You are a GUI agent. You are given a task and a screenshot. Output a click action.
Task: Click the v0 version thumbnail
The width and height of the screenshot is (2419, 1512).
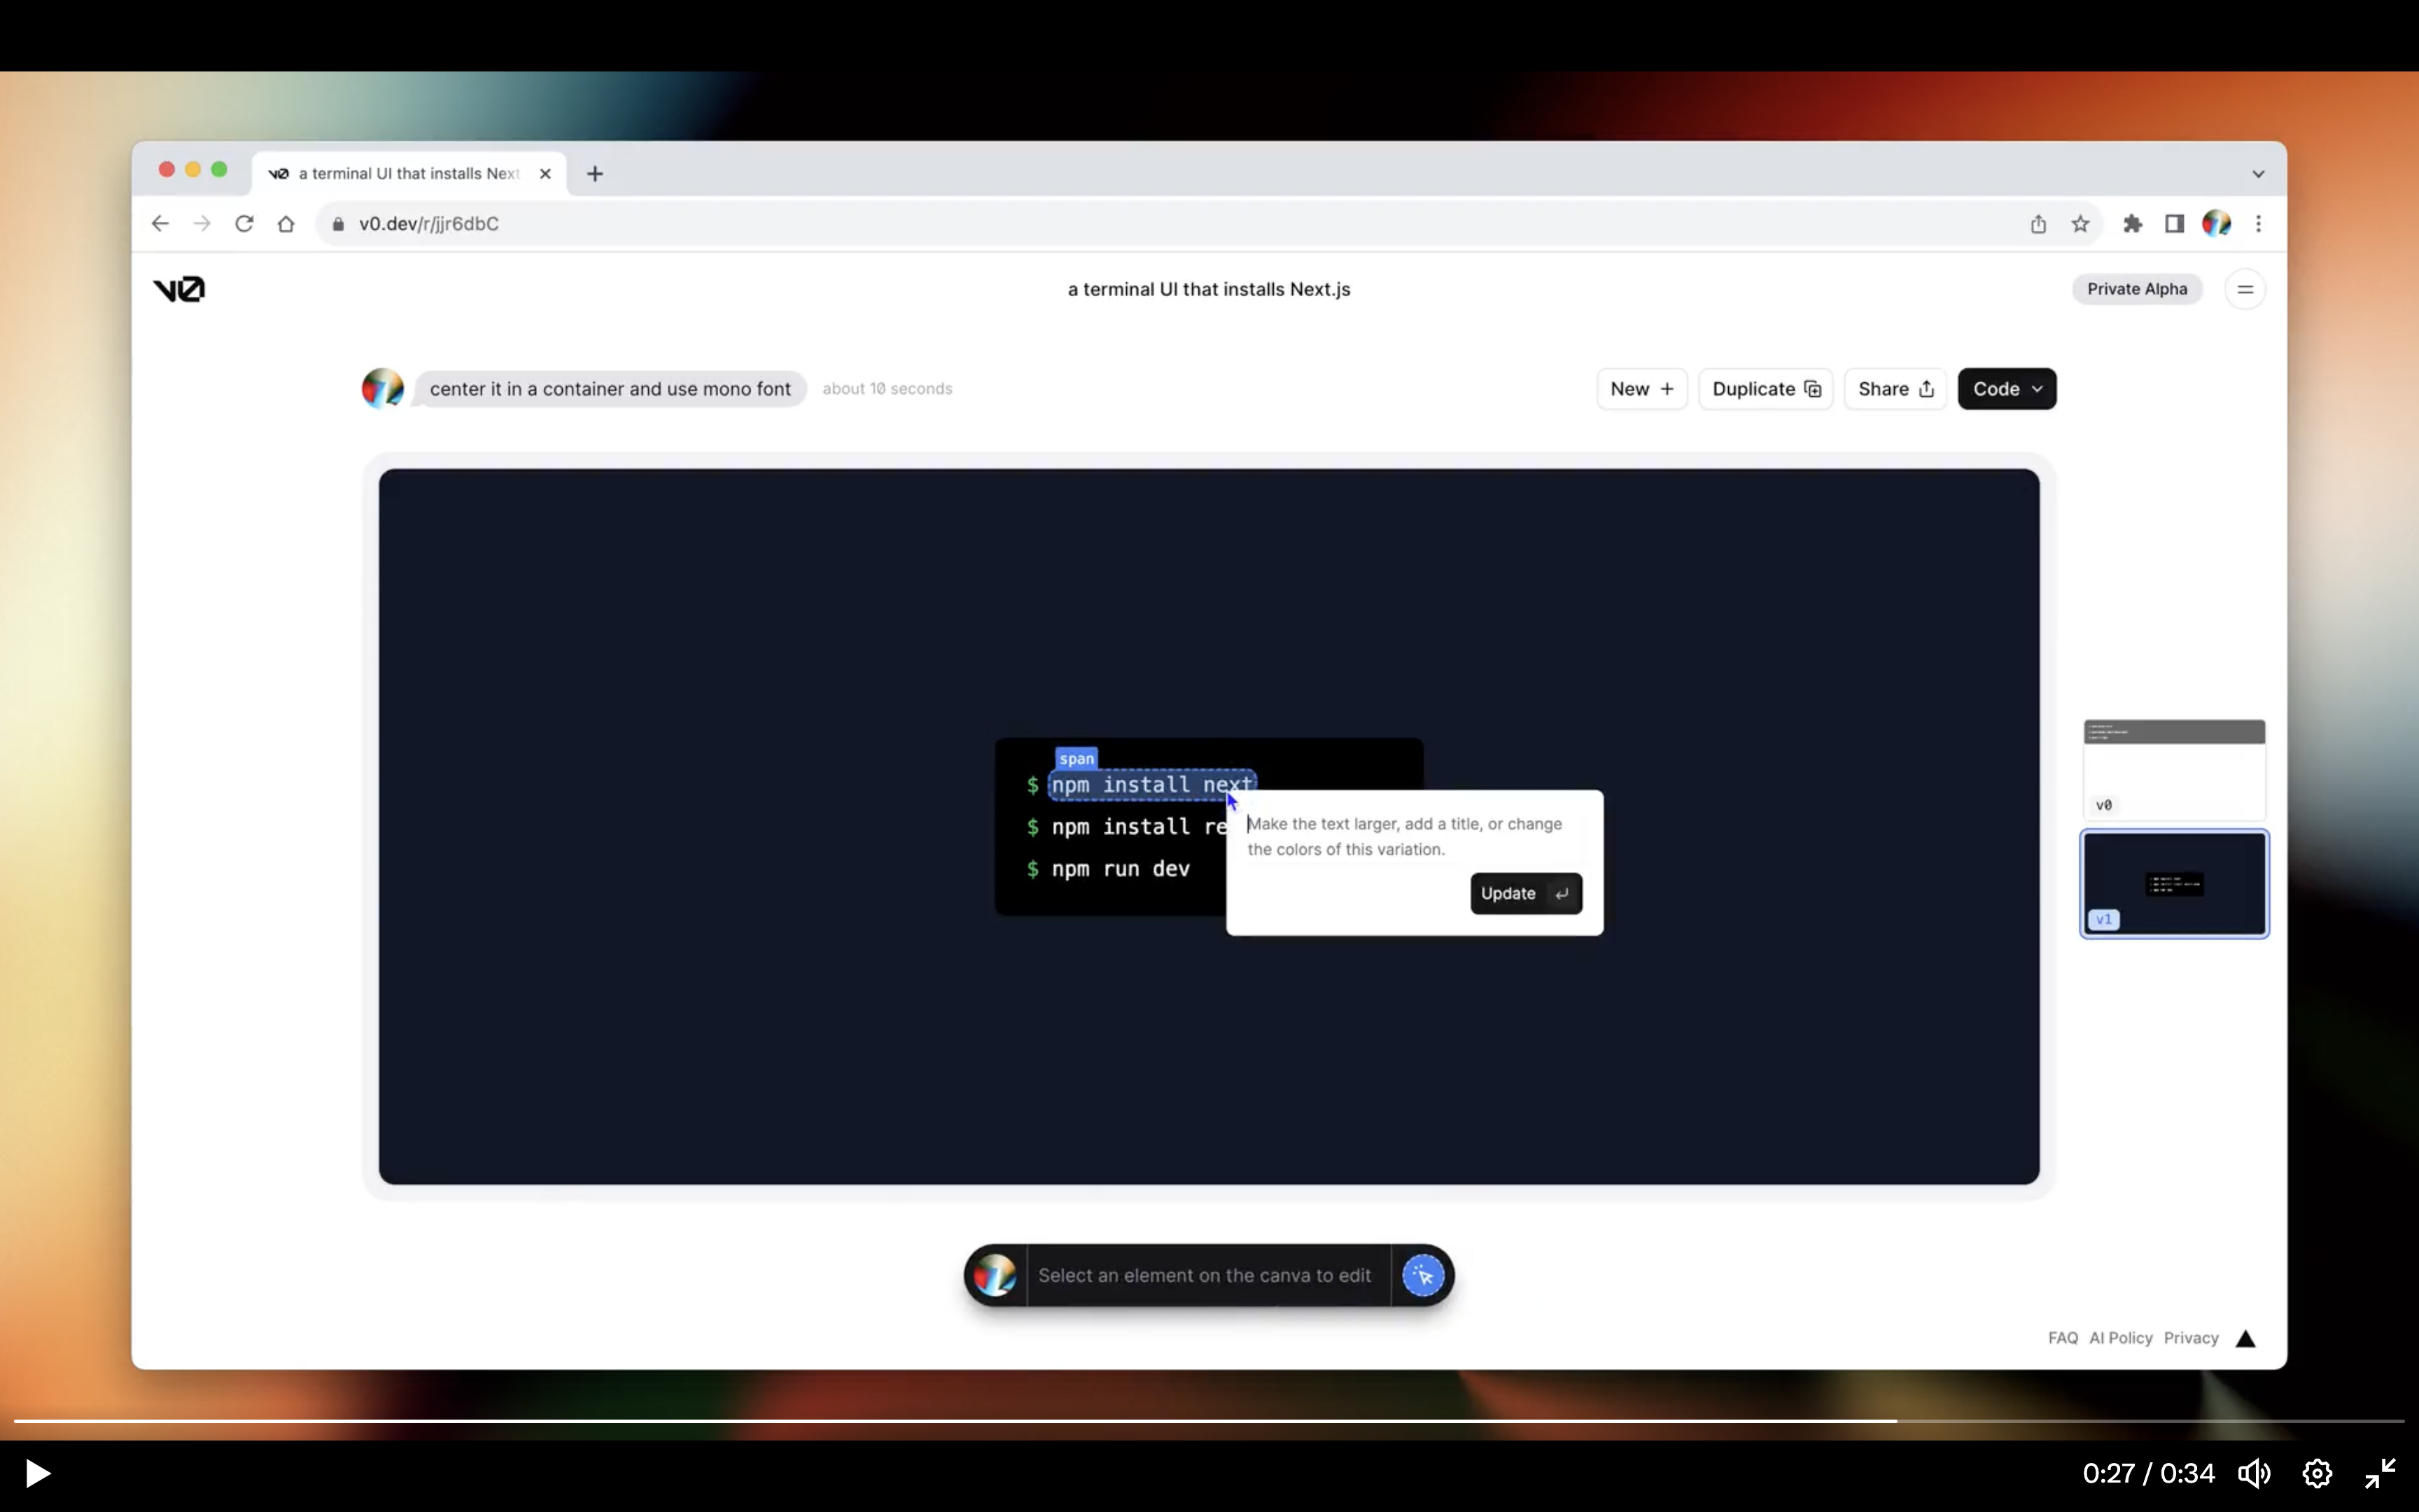(x=2173, y=766)
